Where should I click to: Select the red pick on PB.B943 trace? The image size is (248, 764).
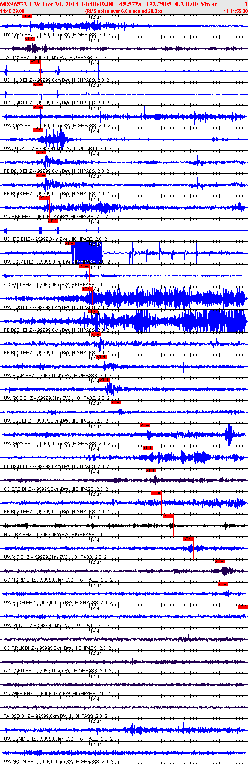point(41,175)
